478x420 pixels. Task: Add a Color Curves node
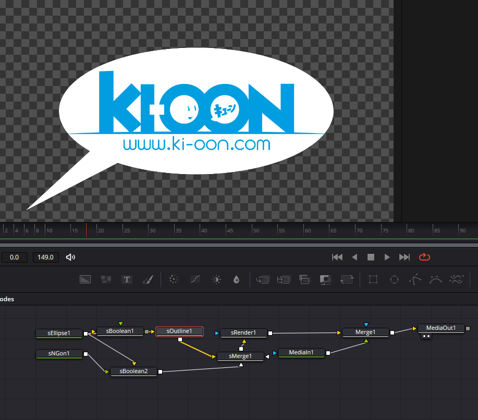195,279
